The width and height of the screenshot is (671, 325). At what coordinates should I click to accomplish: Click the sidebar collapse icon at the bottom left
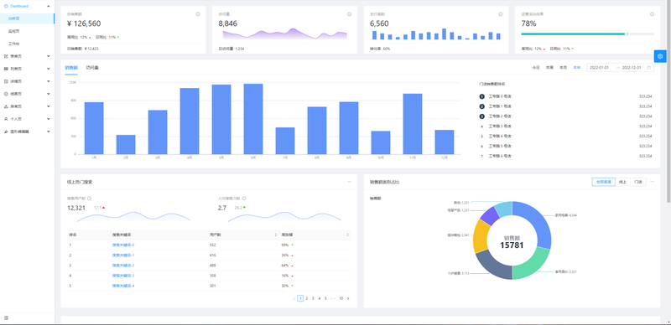tap(6, 317)
